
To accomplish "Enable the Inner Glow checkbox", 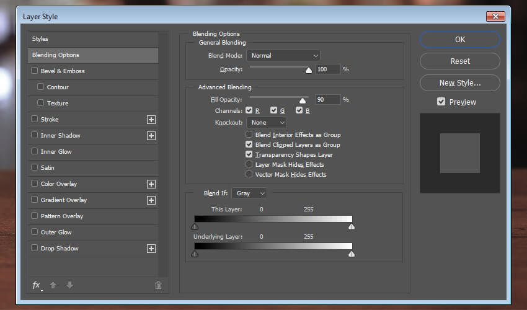I will point(34,151).
